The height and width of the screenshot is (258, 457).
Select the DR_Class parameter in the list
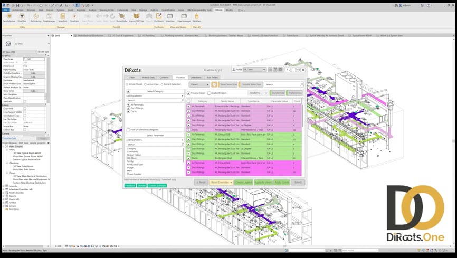click(155, 158)
